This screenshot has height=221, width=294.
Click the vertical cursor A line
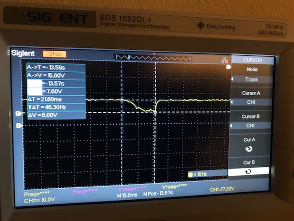(x=122, y=122)
